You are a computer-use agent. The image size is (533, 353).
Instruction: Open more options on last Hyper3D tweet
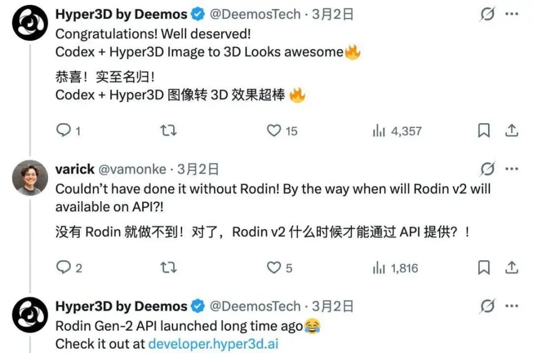(512, 306)
